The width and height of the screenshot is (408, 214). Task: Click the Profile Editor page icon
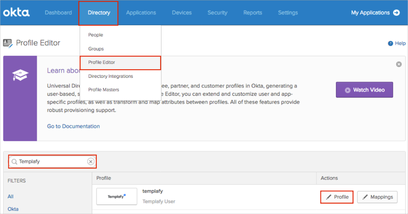[x=8, y=43]
